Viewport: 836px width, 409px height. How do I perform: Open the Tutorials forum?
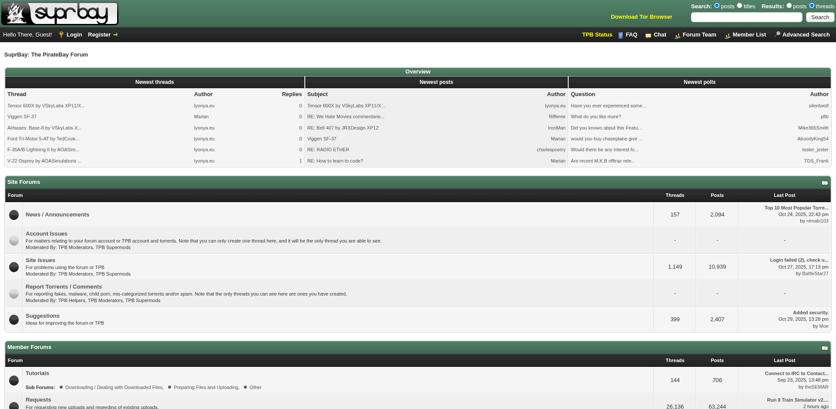[37, 373]
